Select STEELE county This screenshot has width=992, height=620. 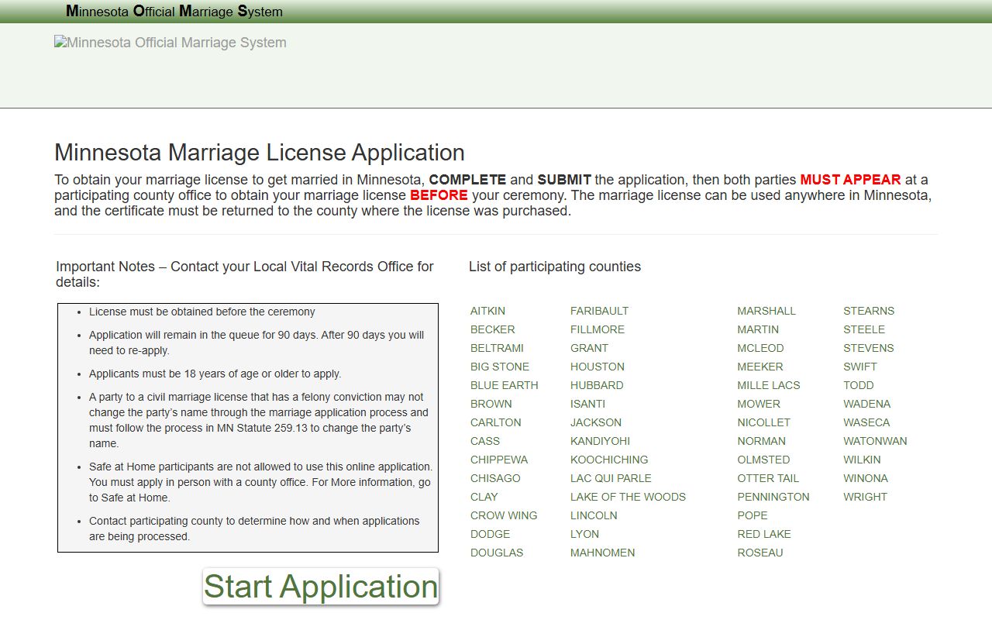(864, 329)
